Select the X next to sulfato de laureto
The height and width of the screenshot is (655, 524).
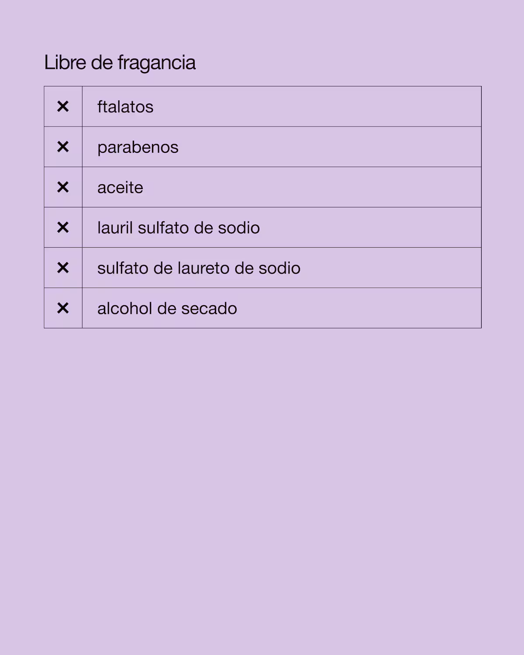tap(63, 268)
